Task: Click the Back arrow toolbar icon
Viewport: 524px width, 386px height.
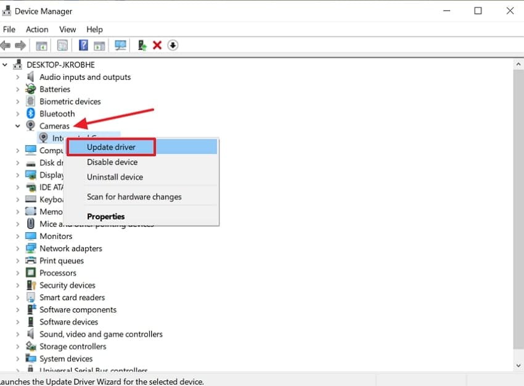Action: [6, 45]
